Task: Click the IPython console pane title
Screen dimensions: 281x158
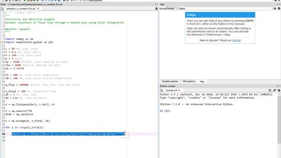Action: point(167,86)
